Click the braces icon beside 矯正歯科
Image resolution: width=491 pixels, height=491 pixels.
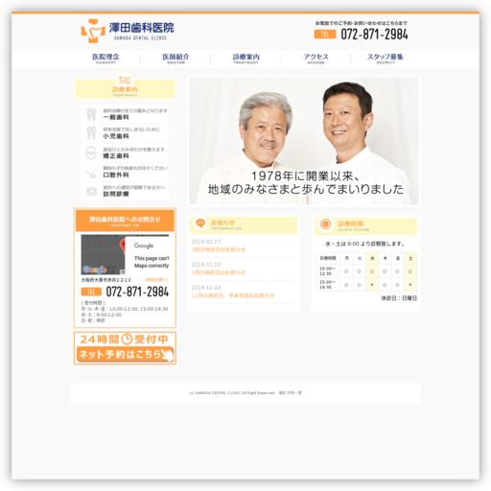click(91, 152)
